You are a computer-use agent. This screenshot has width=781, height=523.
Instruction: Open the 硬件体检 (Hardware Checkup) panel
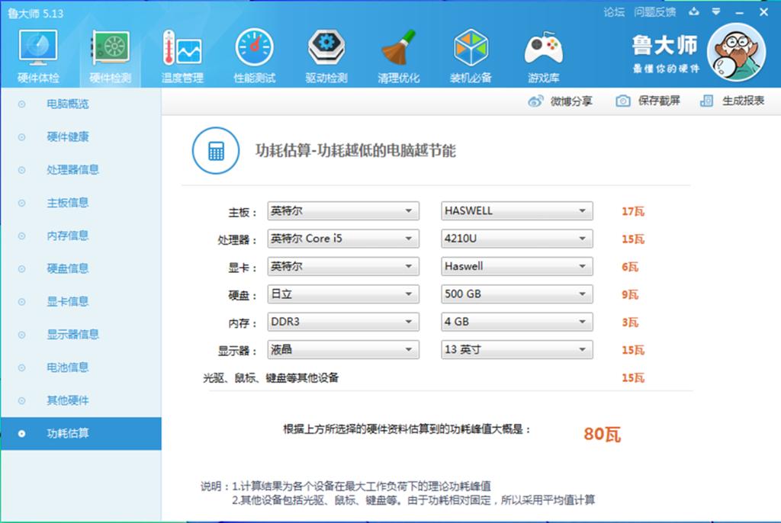tap(37, 53)
